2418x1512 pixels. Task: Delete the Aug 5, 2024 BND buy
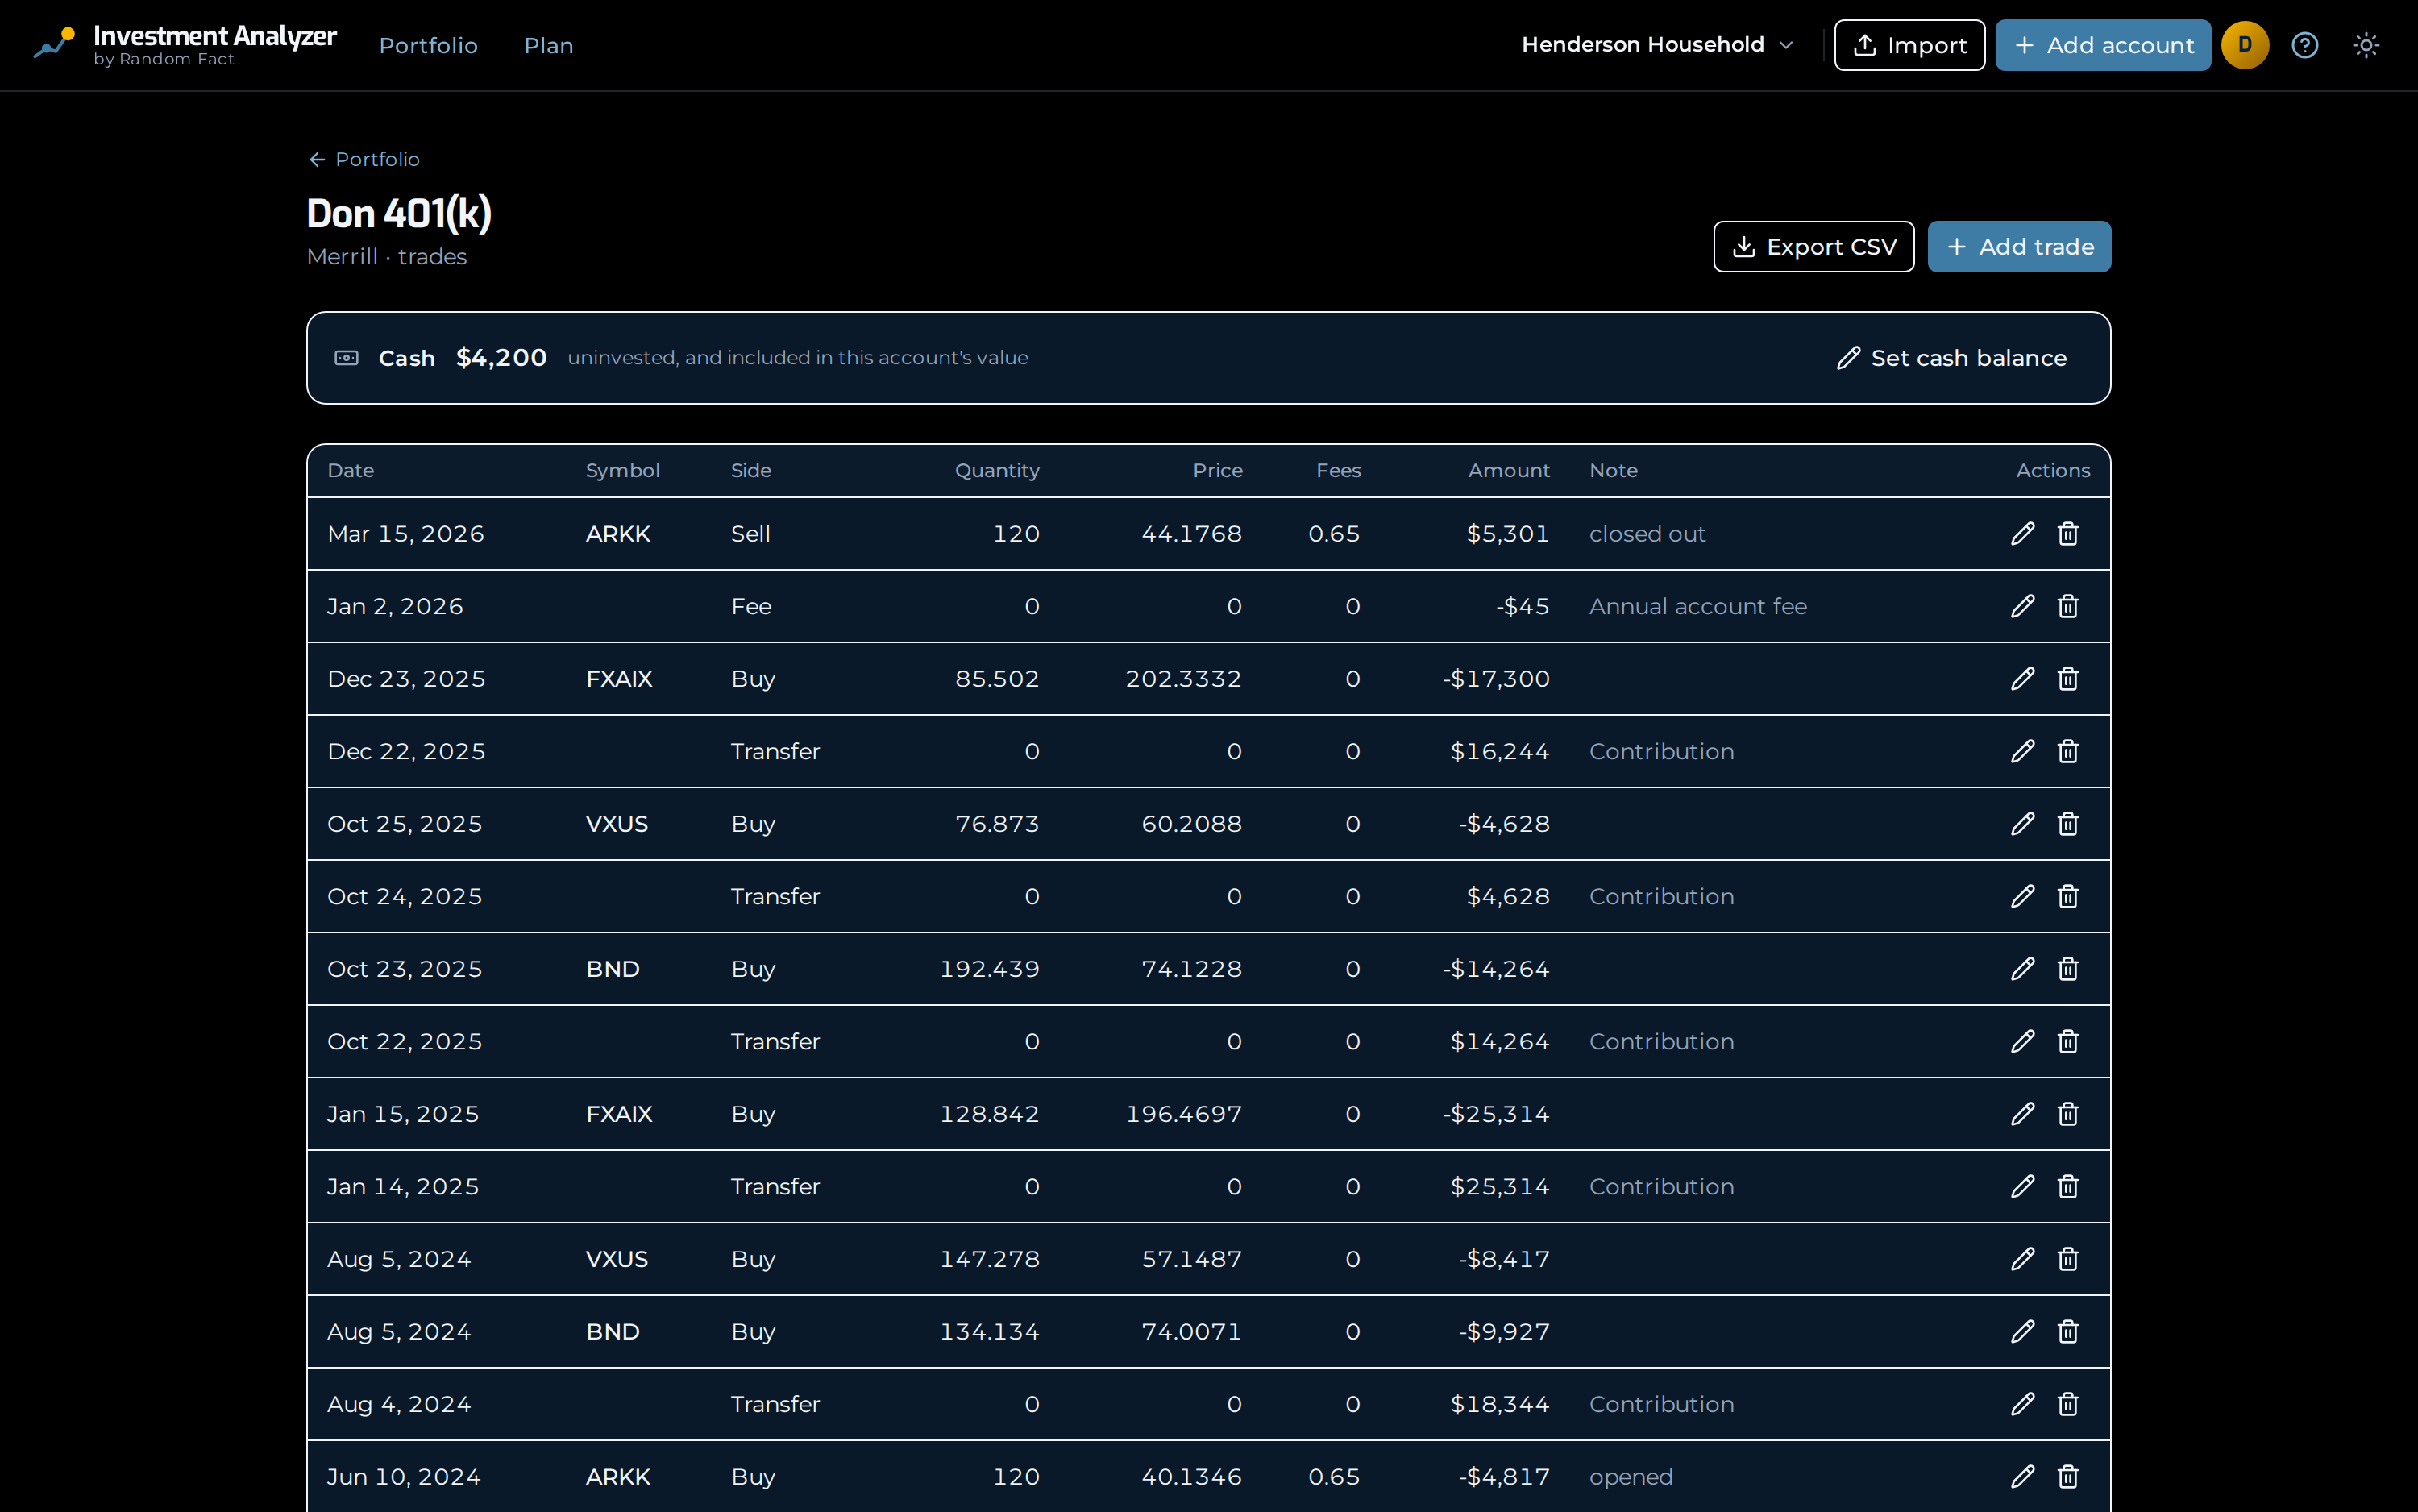(2068, 1331)
